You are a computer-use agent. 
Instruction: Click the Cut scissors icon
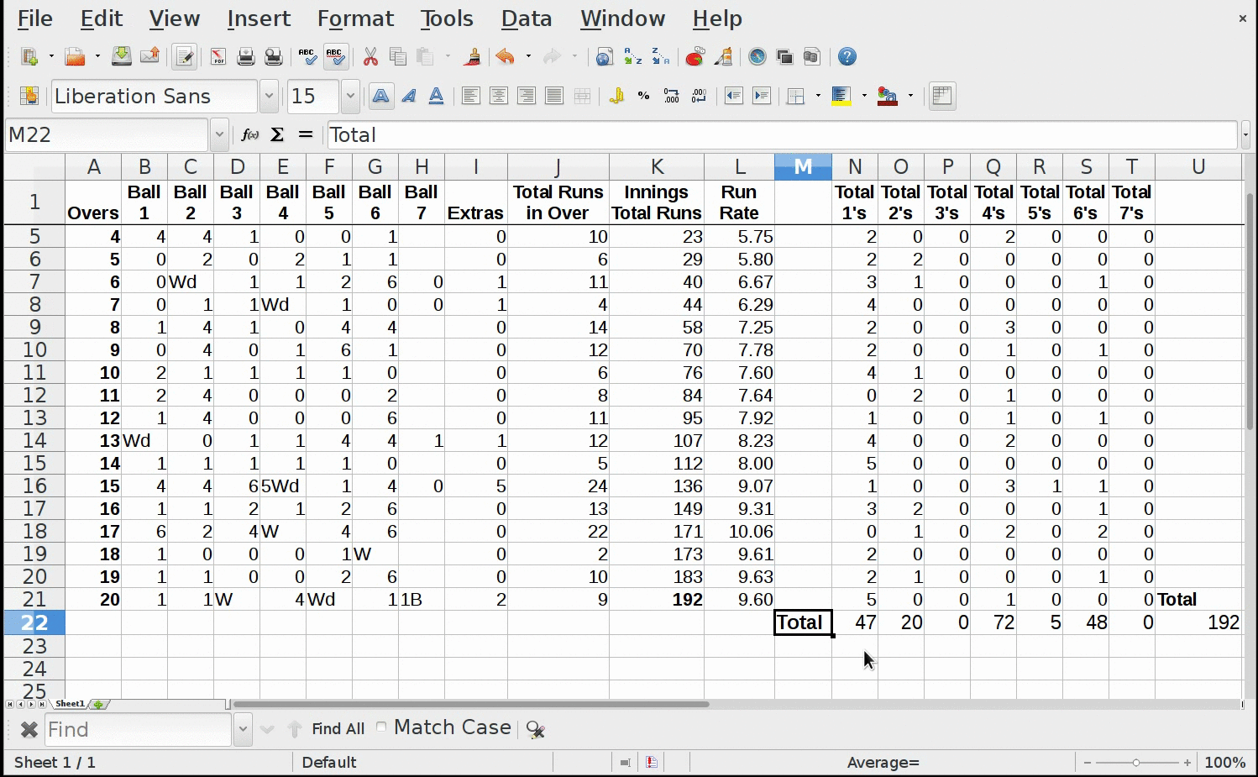click(x=370, y=57)
